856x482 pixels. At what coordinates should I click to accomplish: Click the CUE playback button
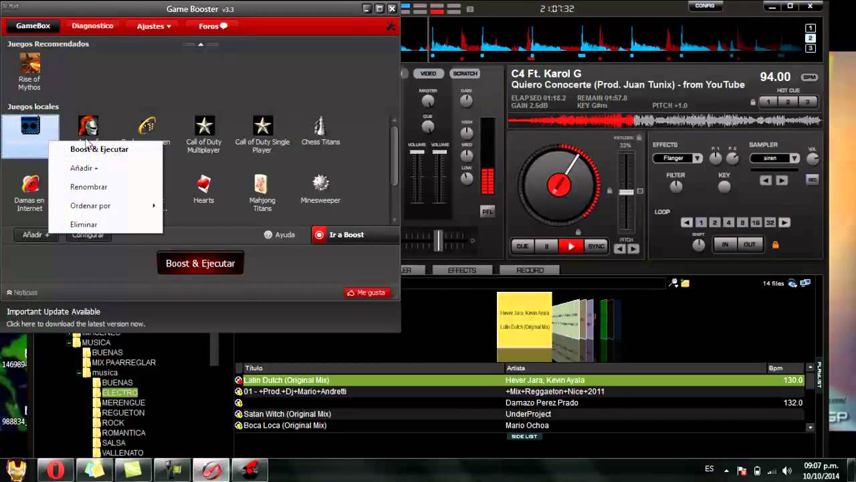click(522, 246)
